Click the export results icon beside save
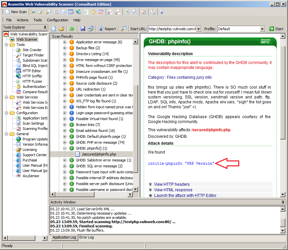 (91, 29)
